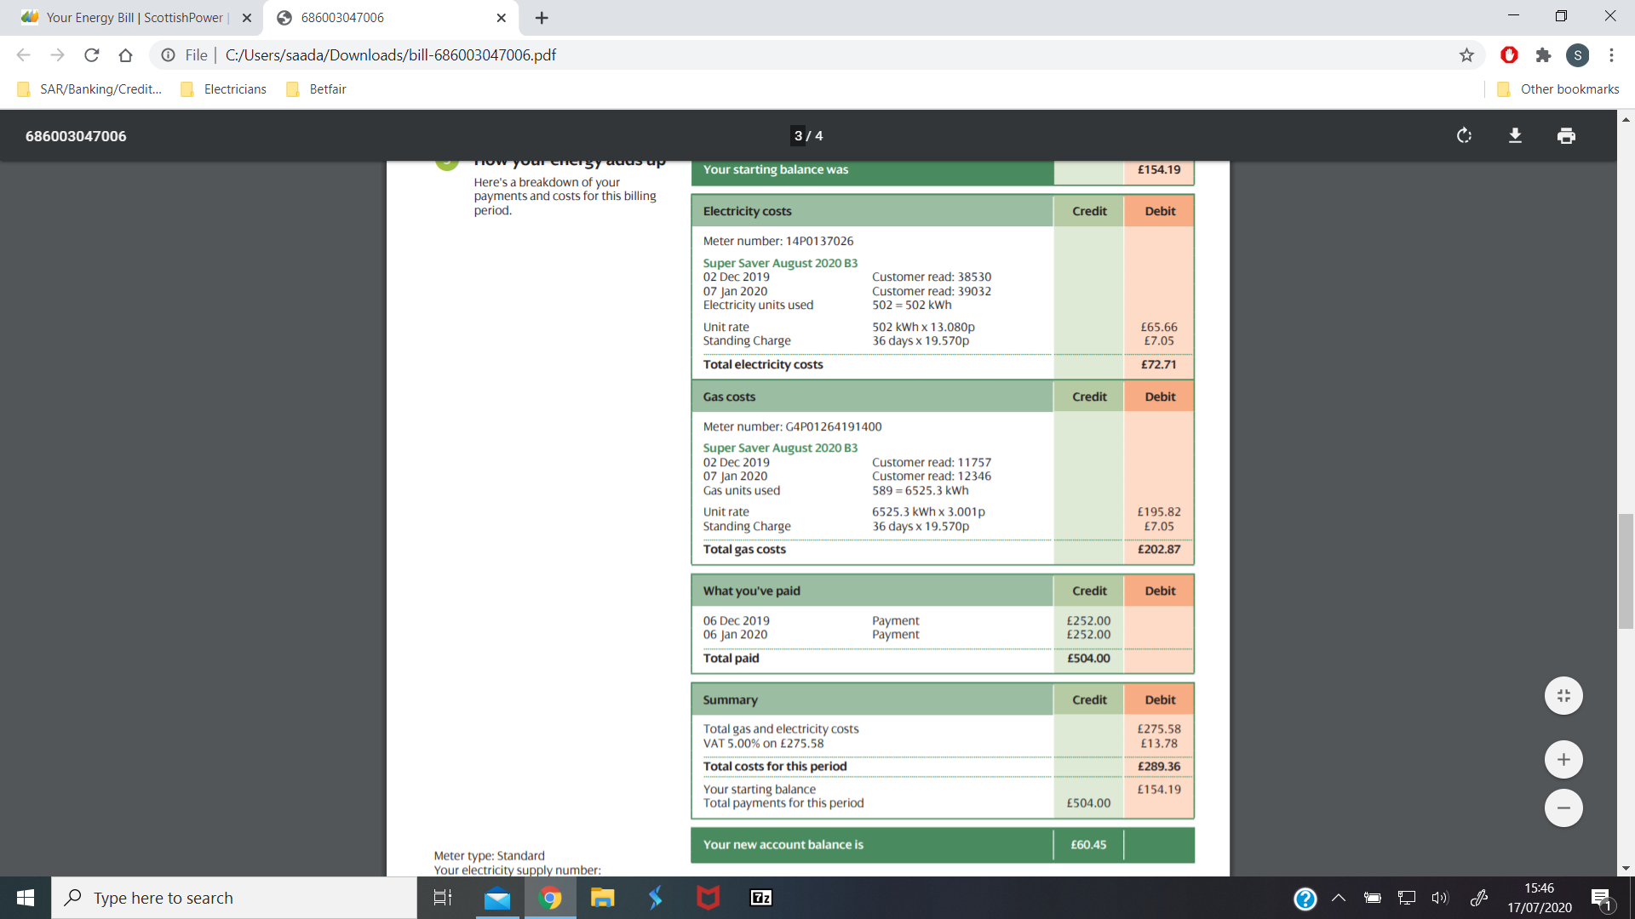Open the Other bookmarks folder
The width and height of the screenshot is (1635, 919).
pyautogui.click(x=1558, y=89)
